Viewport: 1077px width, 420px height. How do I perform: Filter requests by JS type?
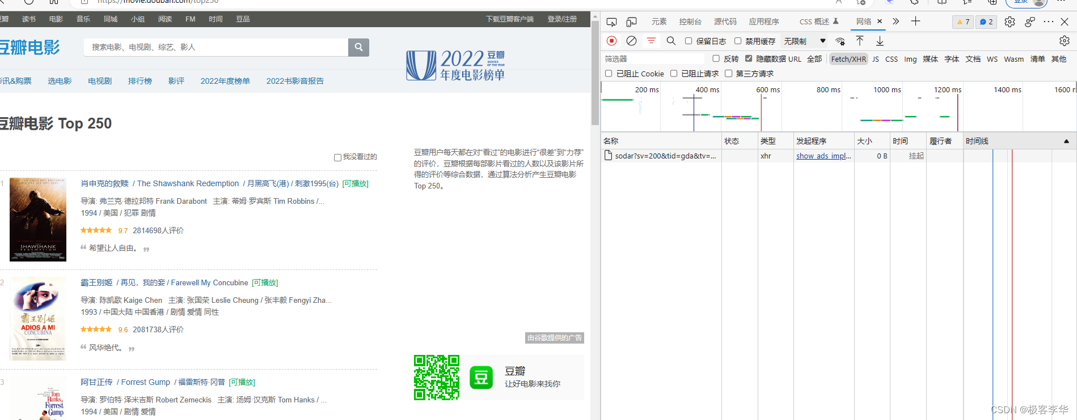coord(876,59)
